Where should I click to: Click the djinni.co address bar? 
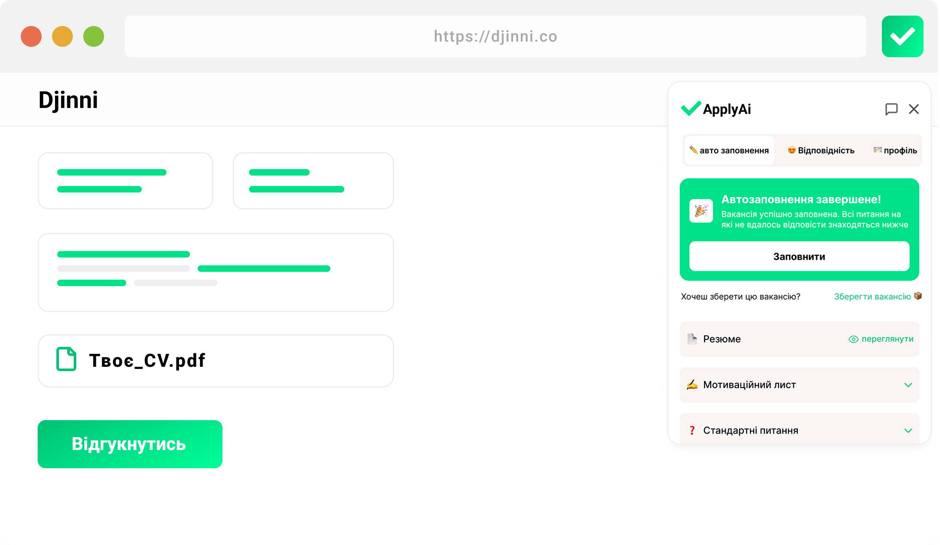(x=495, y=36)
